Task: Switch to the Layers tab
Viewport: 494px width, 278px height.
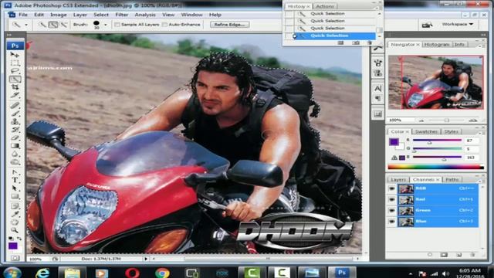Action: [398, 179]
